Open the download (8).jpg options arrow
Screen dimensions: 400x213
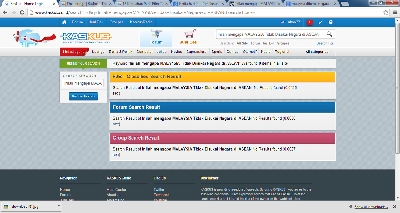pos(59,206)
